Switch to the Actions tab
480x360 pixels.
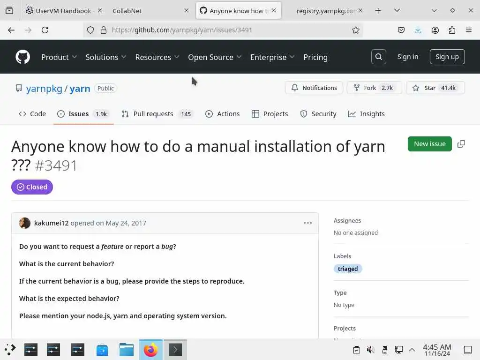223,114
